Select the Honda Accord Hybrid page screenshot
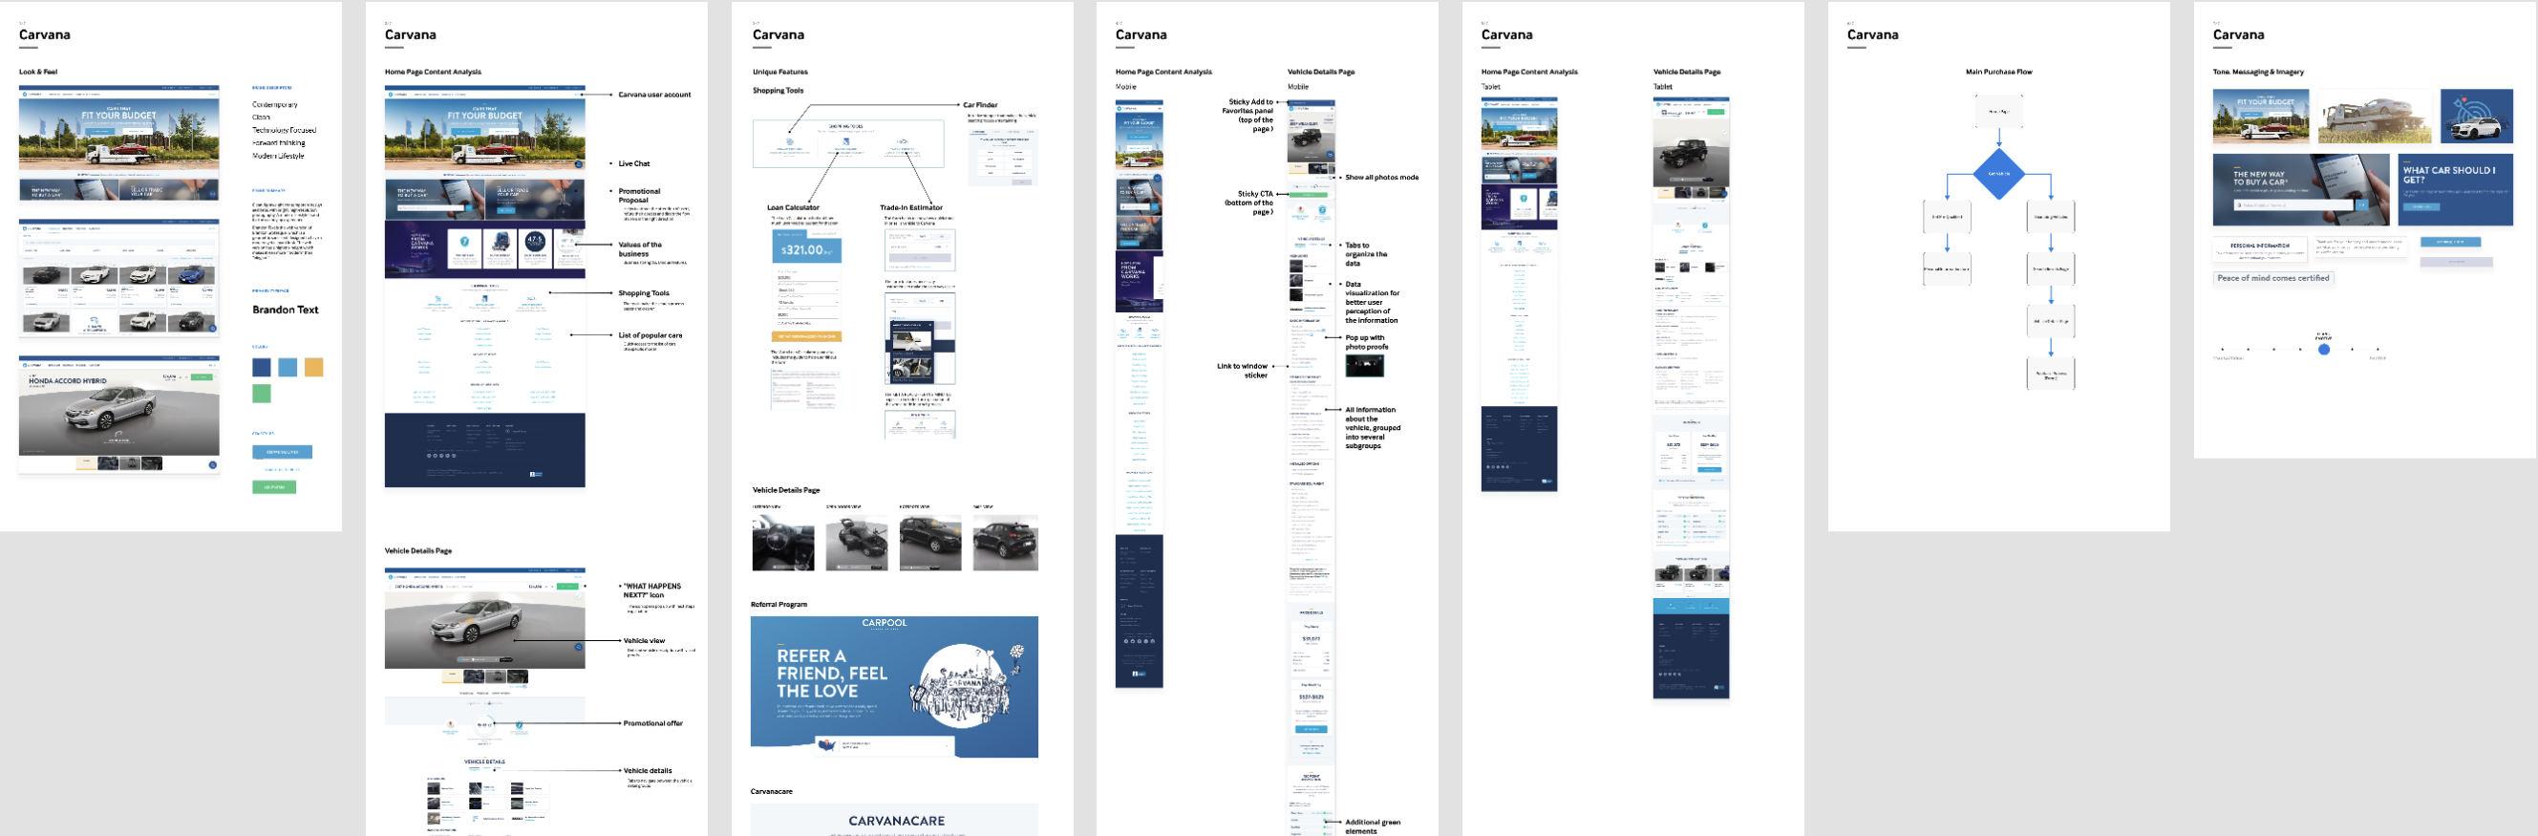The image size is (2538, 836). (118, 415)
